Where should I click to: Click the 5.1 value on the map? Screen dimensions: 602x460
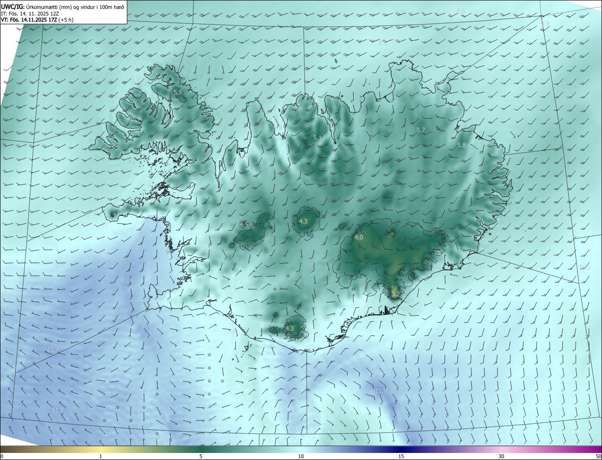point(317,138)
